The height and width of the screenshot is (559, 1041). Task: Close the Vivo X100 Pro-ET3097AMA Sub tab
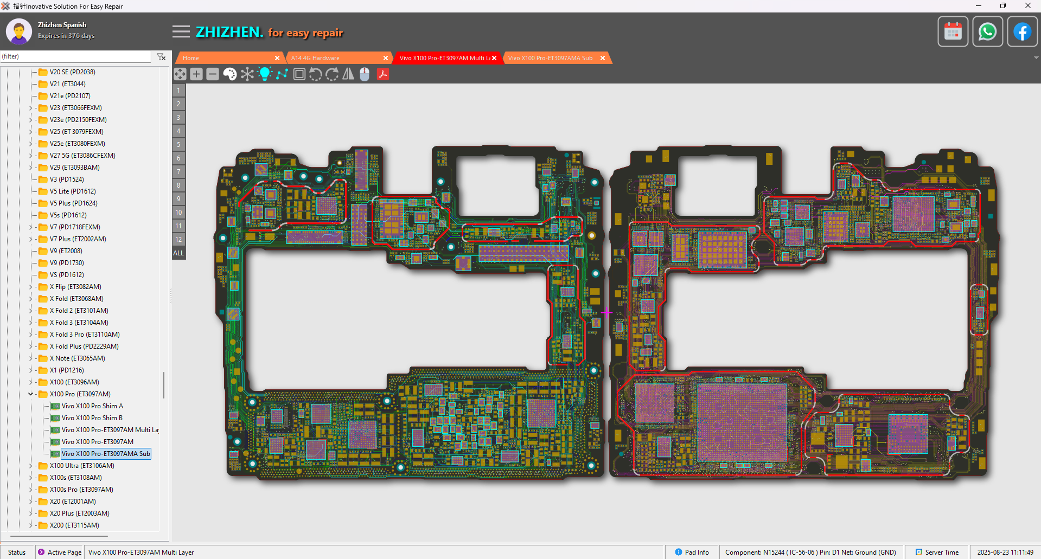(603, 58)
